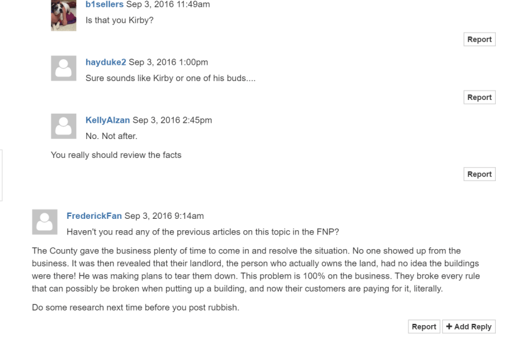Viewport: 516px width, 344px height.
Task: Select the 2:45pm timestamp beside KellyAlzan
Action: [x=172, y=120]
